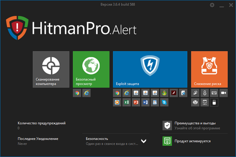
Task: Open settings with the gear icon
Action: (212, 5)
